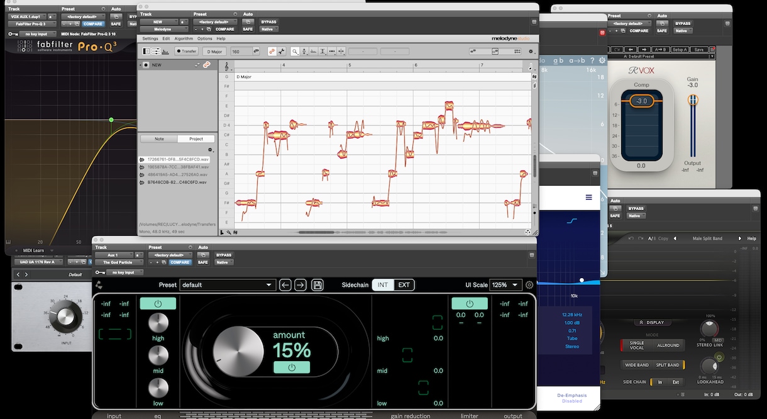Screen dimensions: 767x419
Task: Open the God Particle settings gear
Action: point(529,285)
